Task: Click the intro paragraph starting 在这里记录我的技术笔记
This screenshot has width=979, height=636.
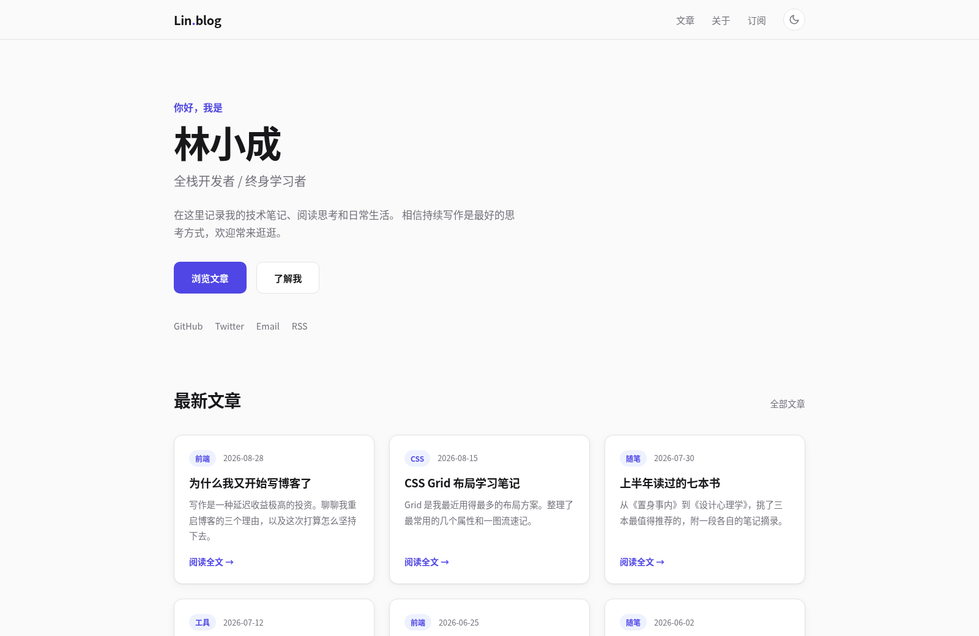Action: (x=344, y=224)
